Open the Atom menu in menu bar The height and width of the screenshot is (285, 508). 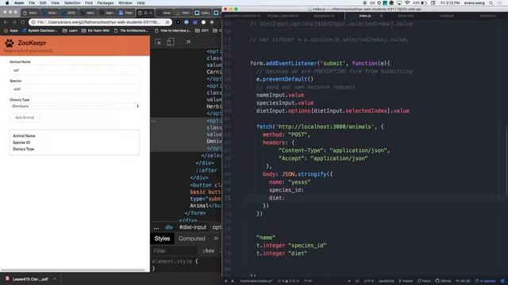[x=19, y=3]
